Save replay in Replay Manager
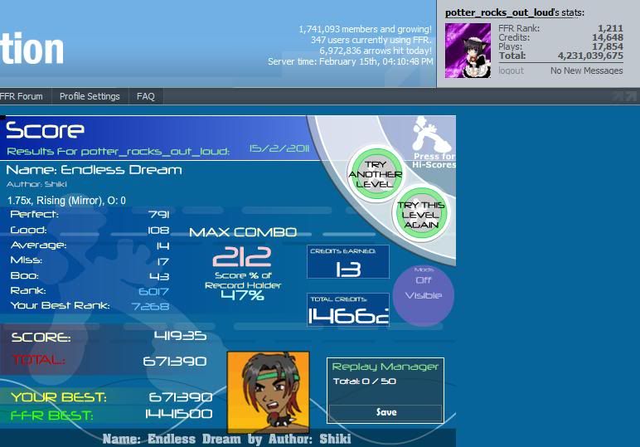640x447 pixels. pyautogui.click(x=385, y=412)
